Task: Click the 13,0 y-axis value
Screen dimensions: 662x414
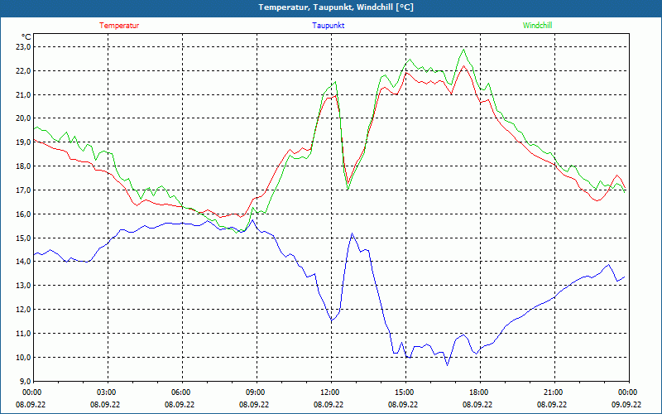Action: (23, 286)
